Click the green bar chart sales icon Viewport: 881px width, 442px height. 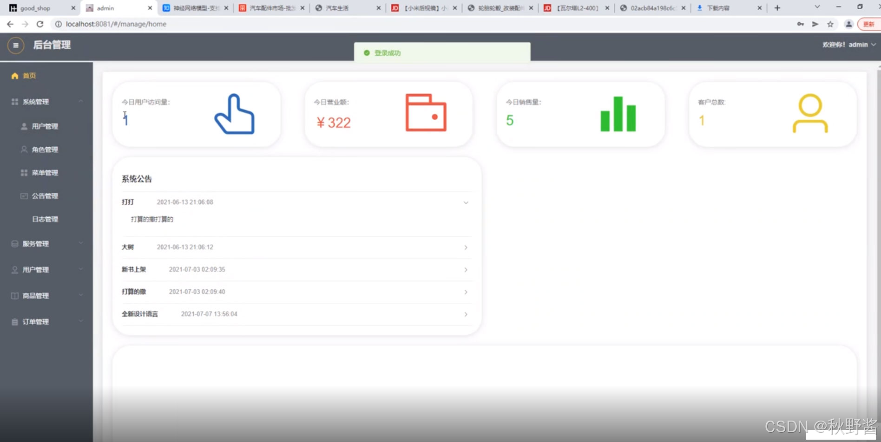(x=618, y=114)
